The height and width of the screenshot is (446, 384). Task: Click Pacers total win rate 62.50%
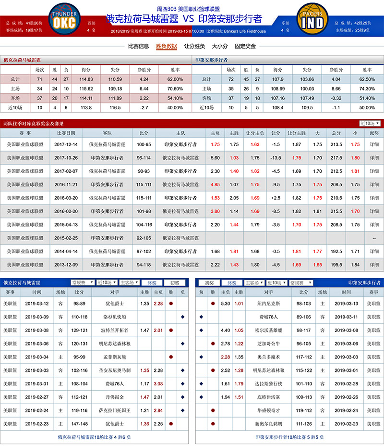click(x=367, y=79)
